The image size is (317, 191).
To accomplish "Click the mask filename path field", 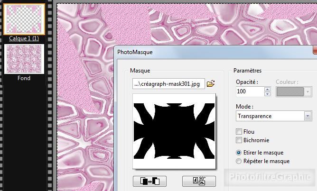I will pyautogui.click(x=168, y=84).
